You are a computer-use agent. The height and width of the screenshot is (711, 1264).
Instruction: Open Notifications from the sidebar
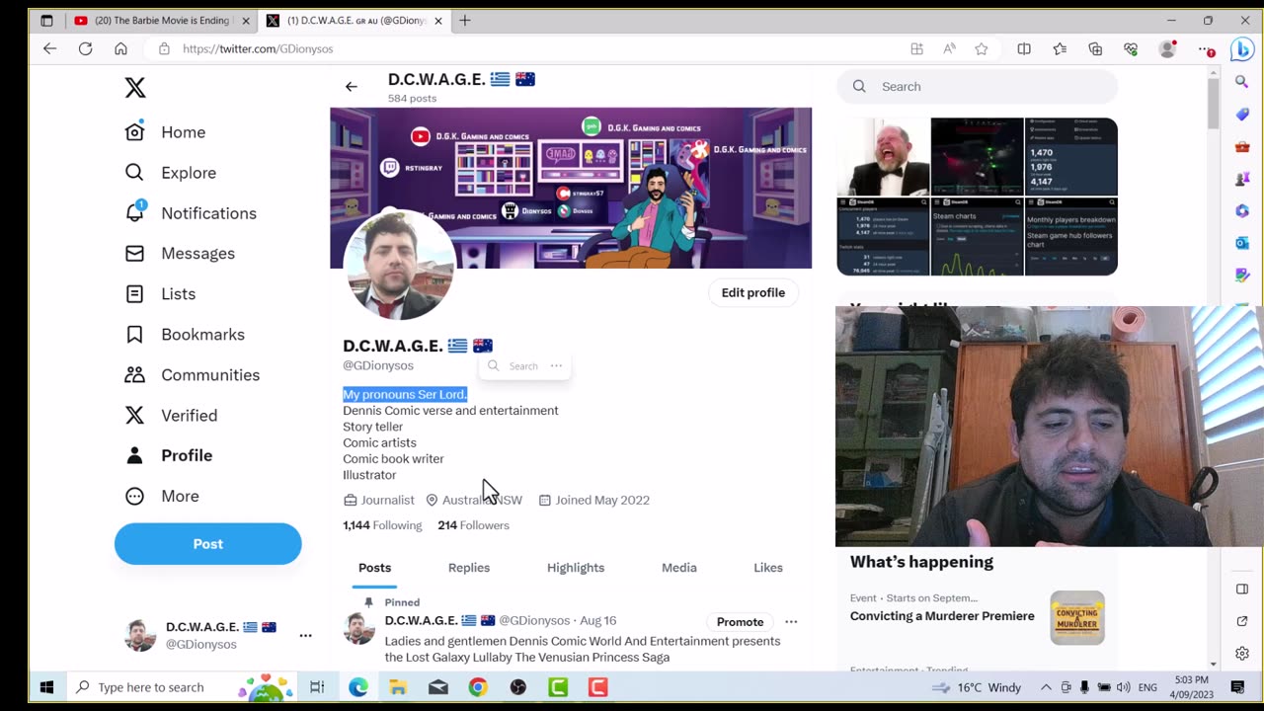(191, 213)
